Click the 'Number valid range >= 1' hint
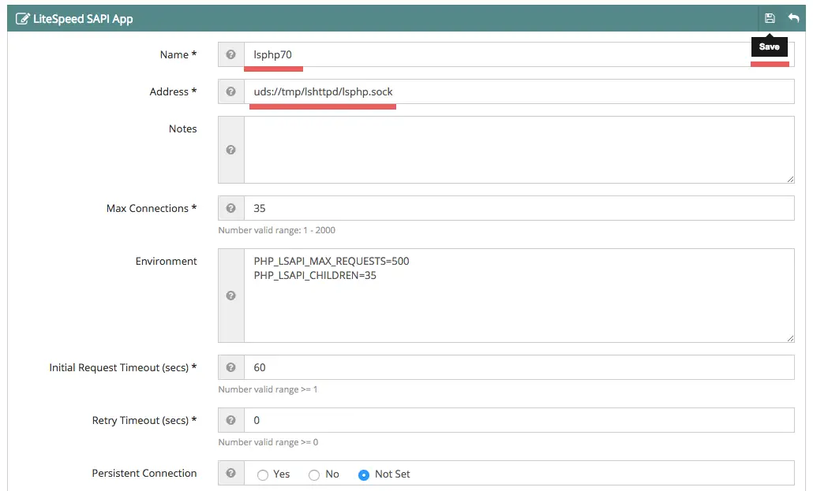This screenshot has width=813, height=491. [x=268, y=389]
